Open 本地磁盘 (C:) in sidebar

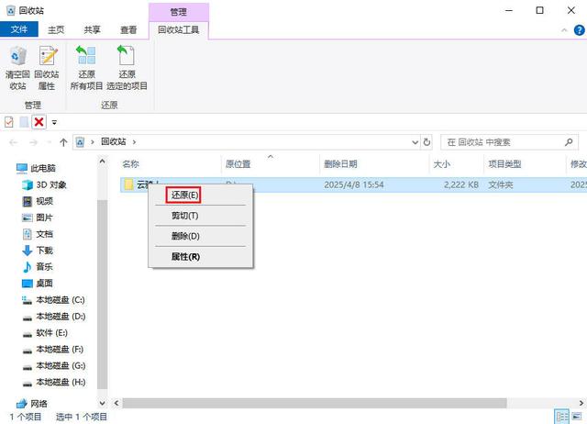tap(53, 300)
